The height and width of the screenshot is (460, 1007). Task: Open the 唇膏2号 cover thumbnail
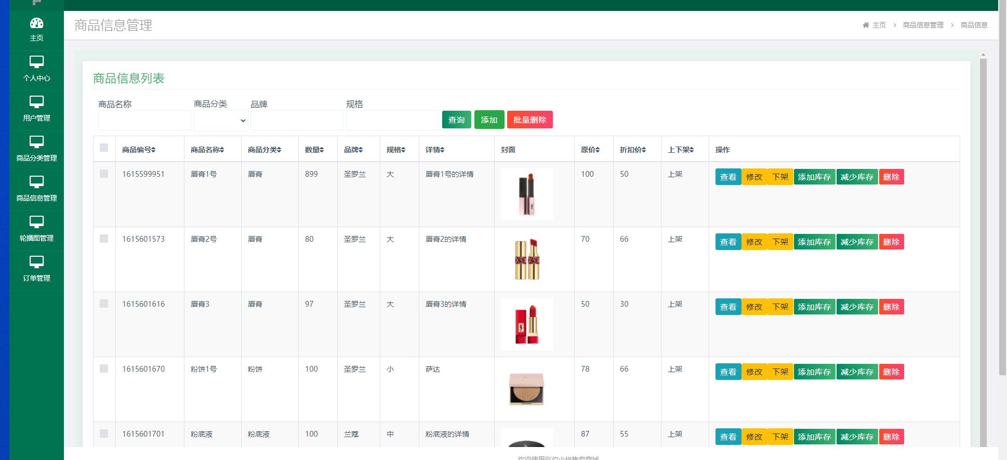pyautogui.click(x=527, y=259)
